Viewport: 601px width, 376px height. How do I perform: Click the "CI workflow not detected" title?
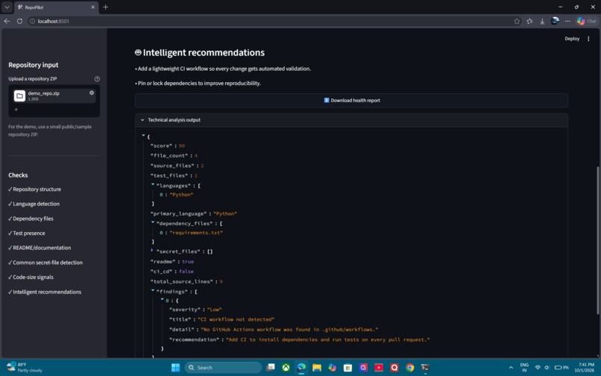236,319
